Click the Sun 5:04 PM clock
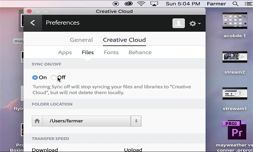The width and height of the screenshot is (253, 152). pyautogui.click(x=183, y=4)
